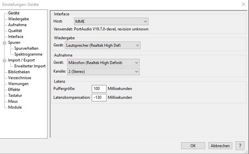The width and height of the screenshot is (249, 154).
Task: Select Erweiterter Import in the tree
Action: point(30,66)
